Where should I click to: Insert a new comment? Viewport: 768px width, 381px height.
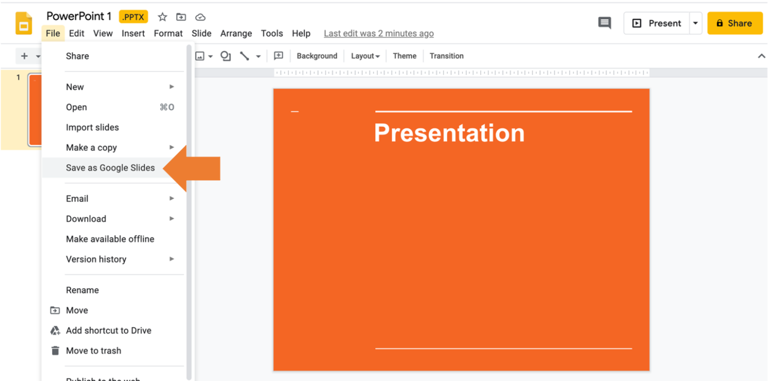click(x=278, y=55)
